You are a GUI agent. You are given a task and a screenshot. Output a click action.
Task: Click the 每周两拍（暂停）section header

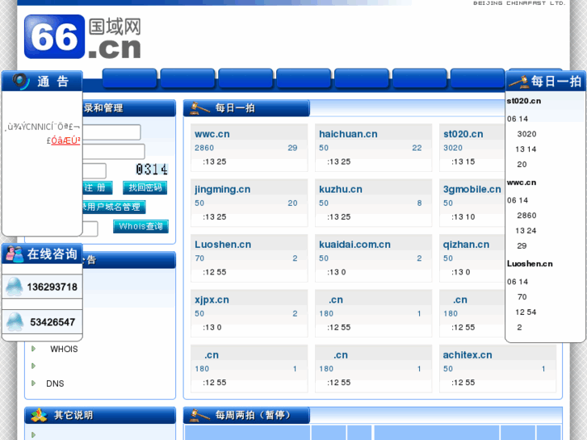coord(246,415)
